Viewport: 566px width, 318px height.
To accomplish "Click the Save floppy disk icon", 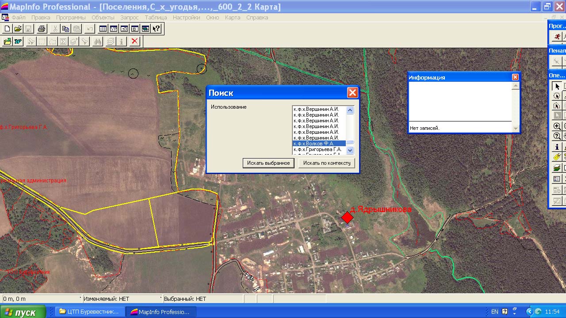I will 28,29.
